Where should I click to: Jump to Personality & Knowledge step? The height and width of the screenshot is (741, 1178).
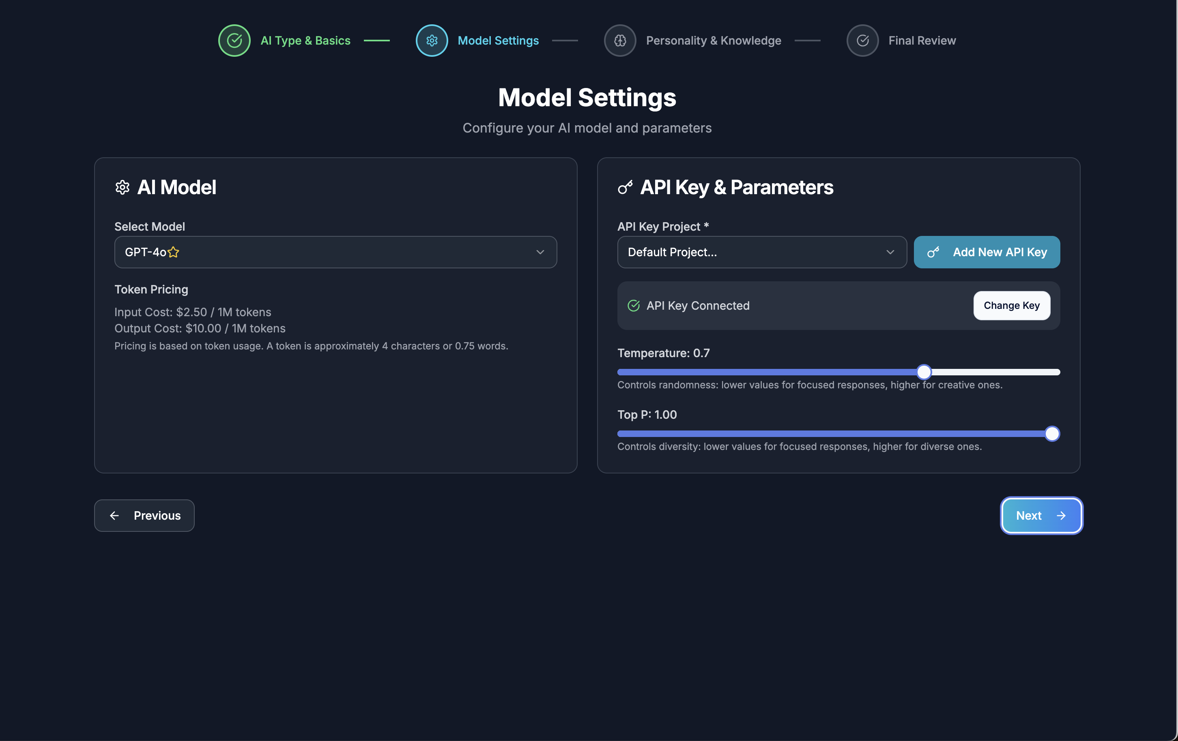[x=713, y=41]
